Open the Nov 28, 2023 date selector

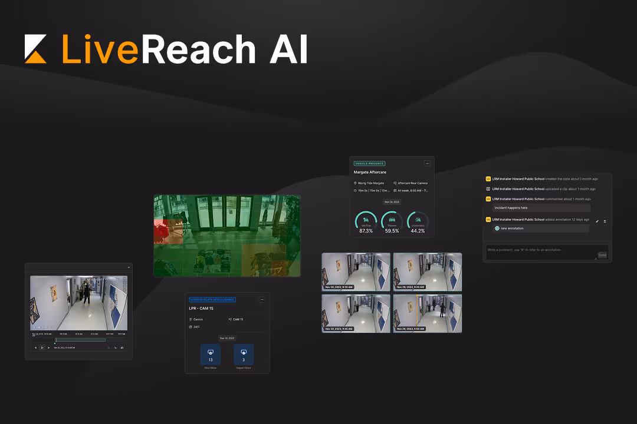pyautogui.click(x=392, y=201)
